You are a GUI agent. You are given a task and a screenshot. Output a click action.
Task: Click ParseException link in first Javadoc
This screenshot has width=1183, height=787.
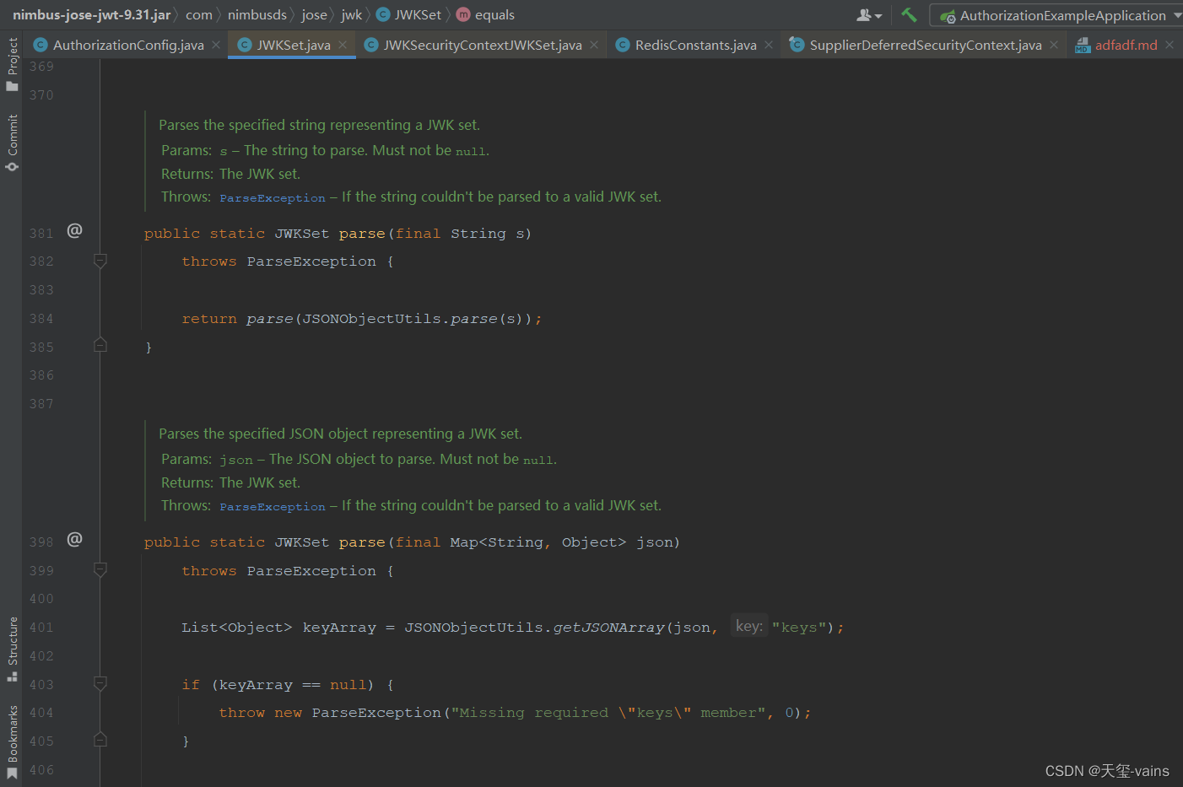(x=273, y=197)
